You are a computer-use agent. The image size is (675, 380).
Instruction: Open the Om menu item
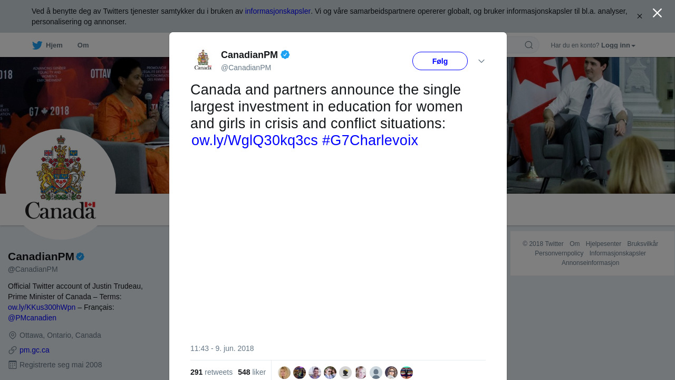pyautogui.click(x=83, y=45)
